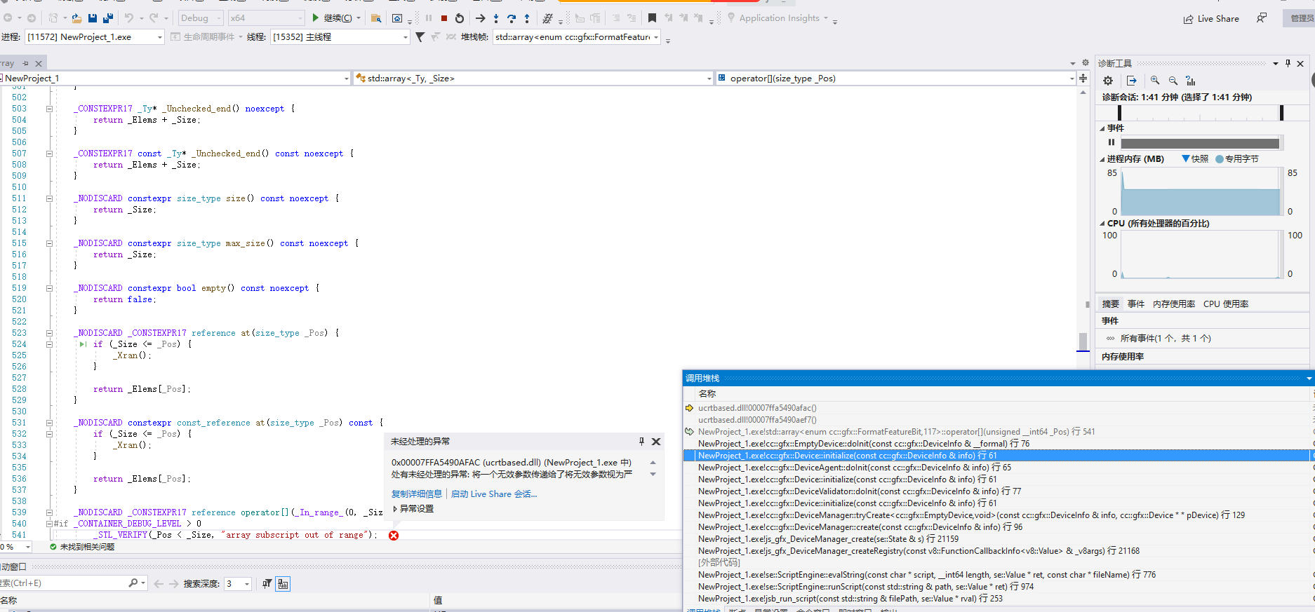Switch to Summary (摘要) tab in diagnostics
The width and height of the screenshot is (1315, 612).
pos(1111,304)
